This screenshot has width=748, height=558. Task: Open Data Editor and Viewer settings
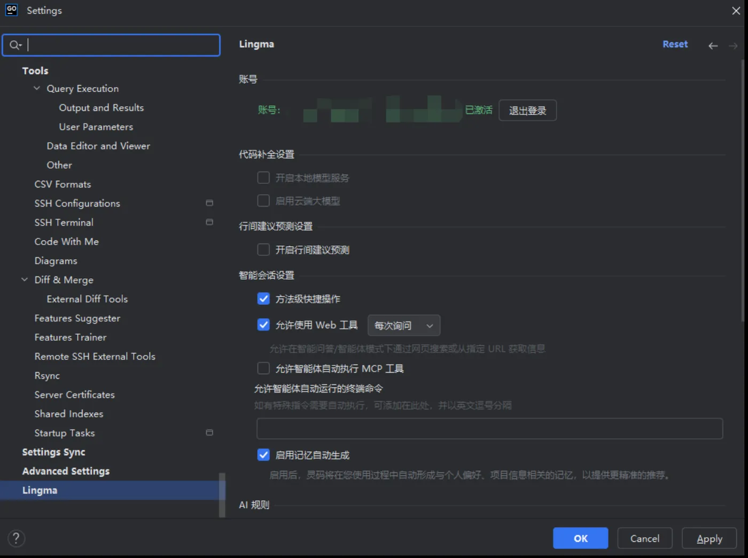[x=98, y=146]
